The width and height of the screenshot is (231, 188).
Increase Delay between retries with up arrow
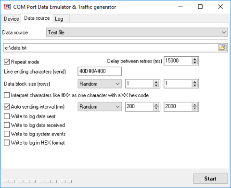pos(194,59)
